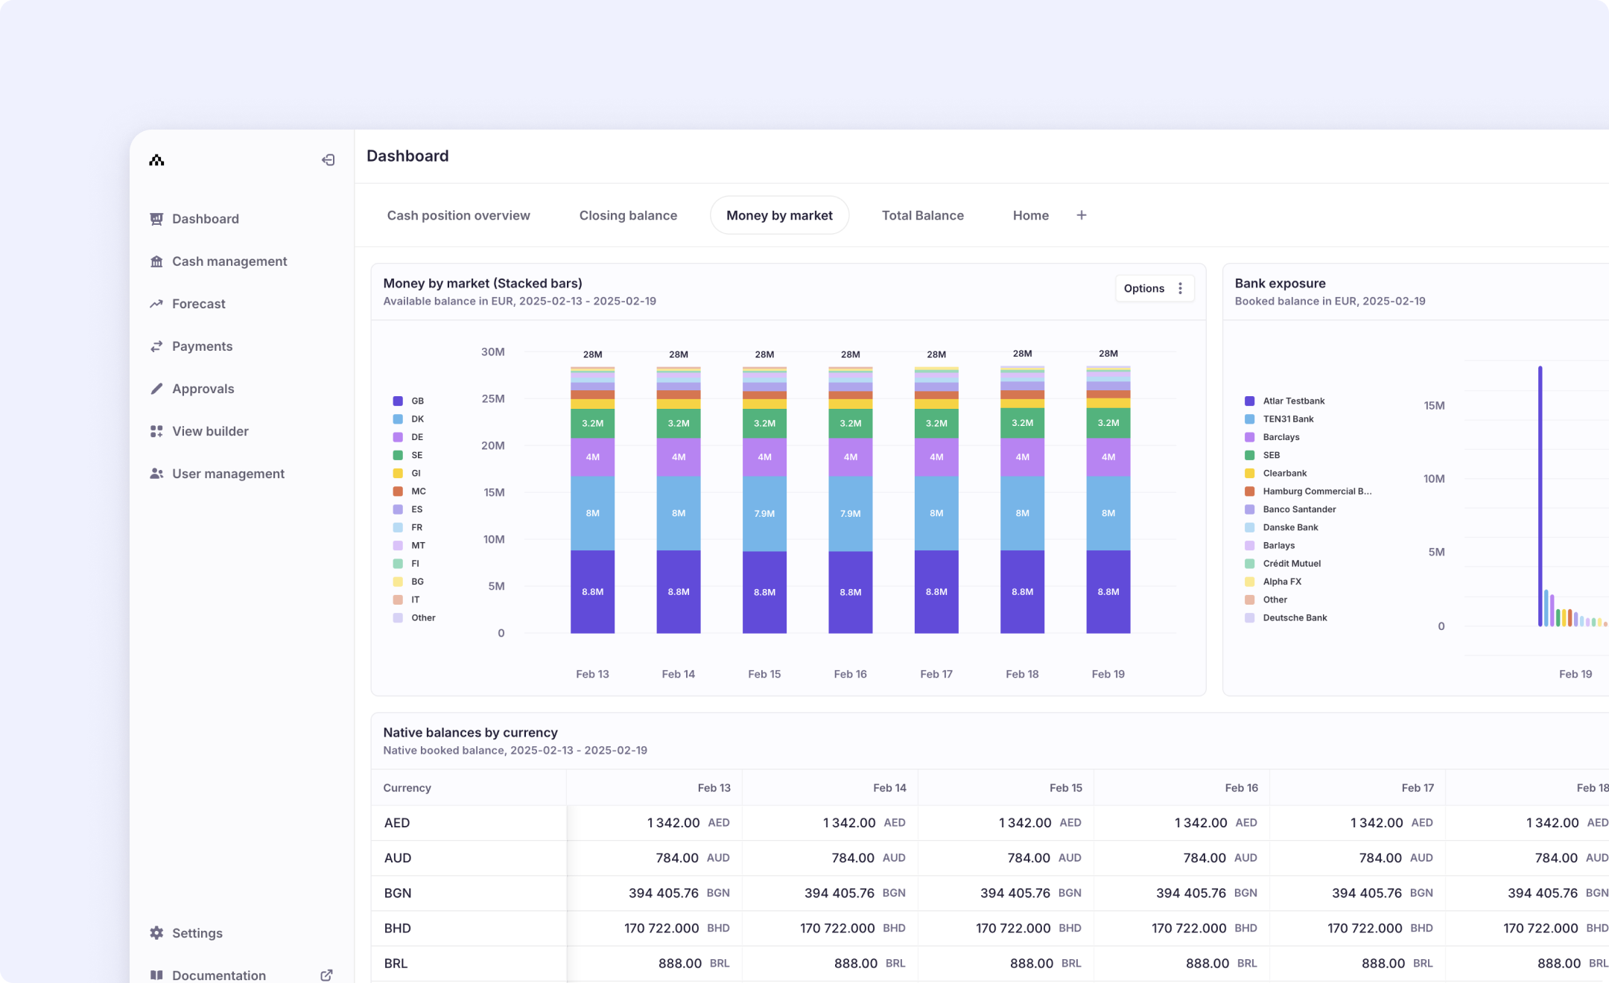Toggle the BG legend entry
The image size is (1609, 983).
tap(408, 582)
